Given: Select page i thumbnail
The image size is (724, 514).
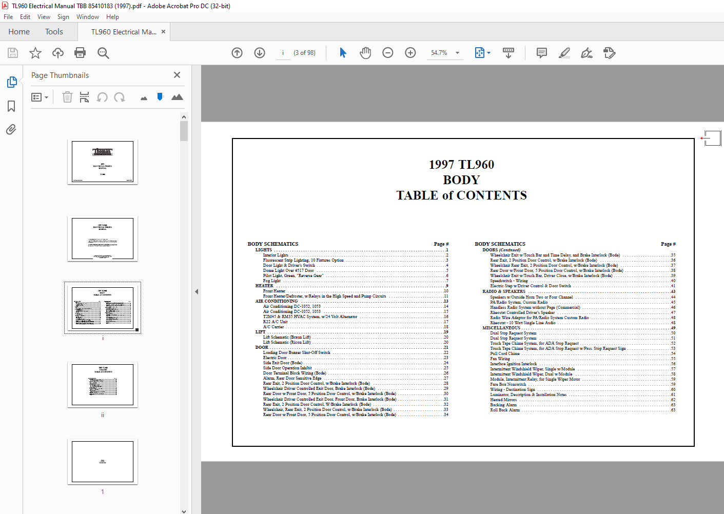Looking at the screenshot, I should (x=103, y=308).
